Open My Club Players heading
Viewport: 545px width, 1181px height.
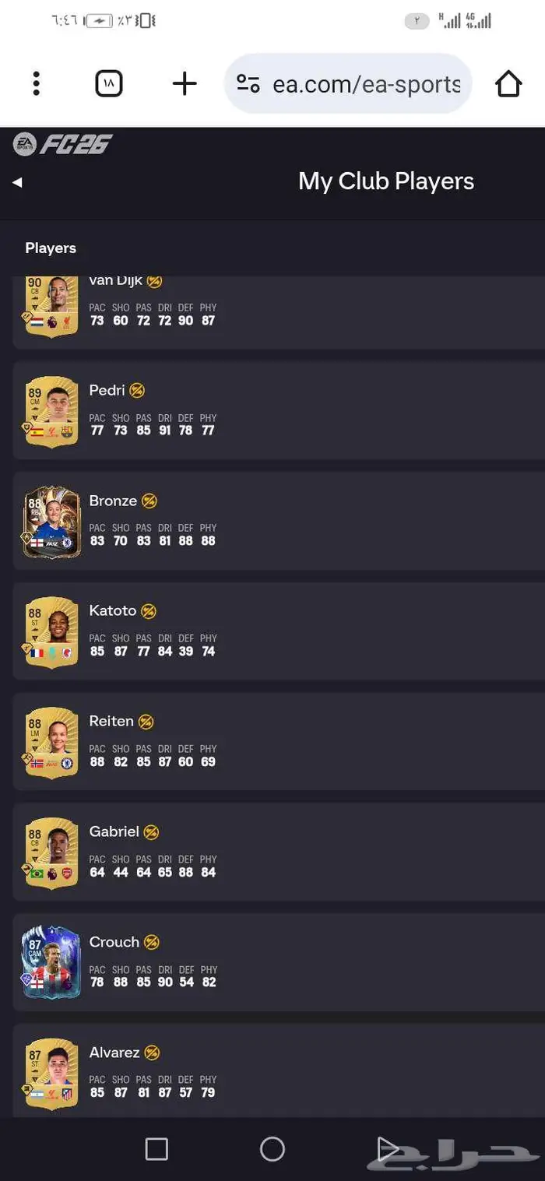[x=386, y=181]
